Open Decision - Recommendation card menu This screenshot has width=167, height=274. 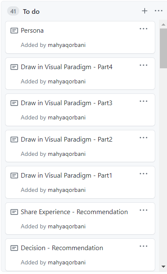pos(144,246)
